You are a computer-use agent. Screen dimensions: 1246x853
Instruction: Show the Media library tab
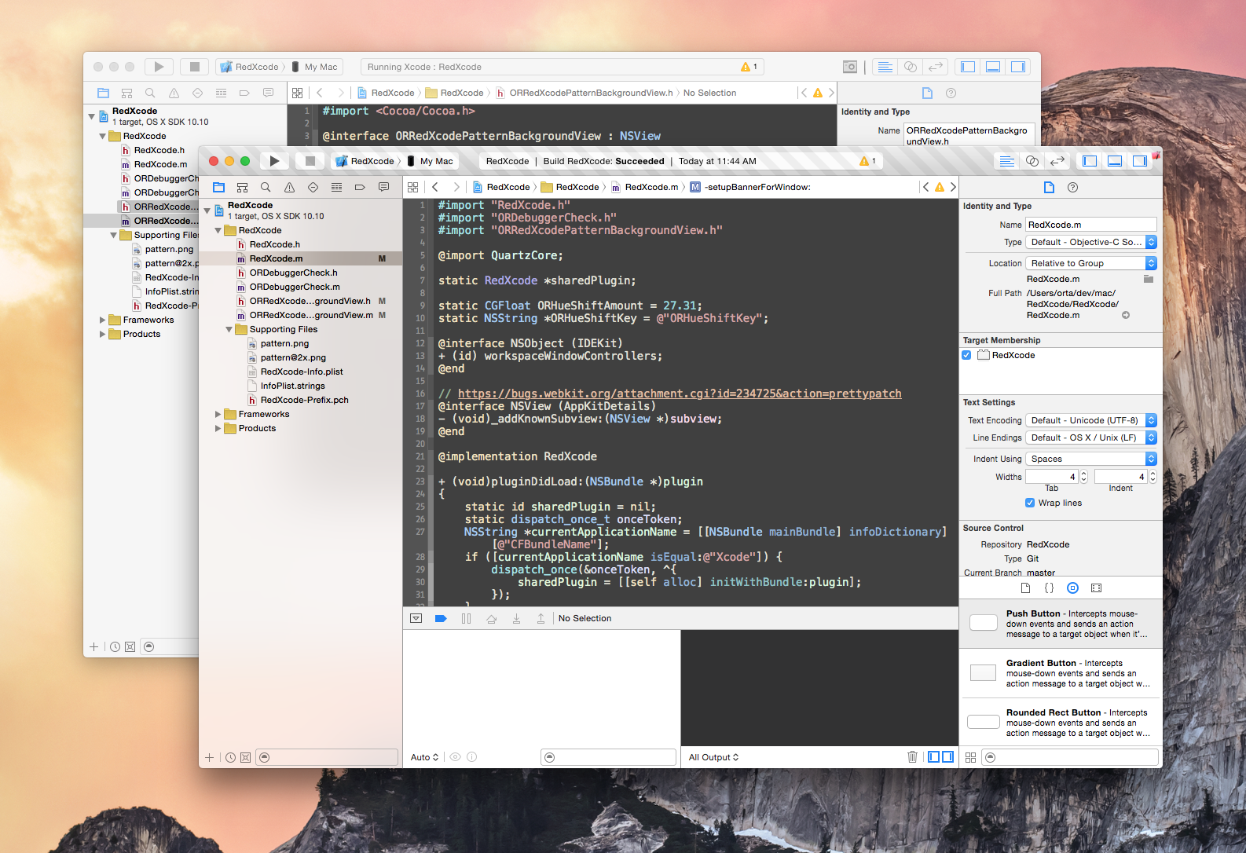click(1097, 588)
